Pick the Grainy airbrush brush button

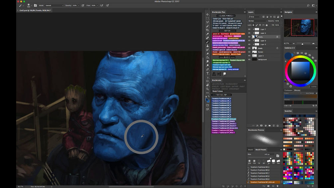tap(233, 69)
